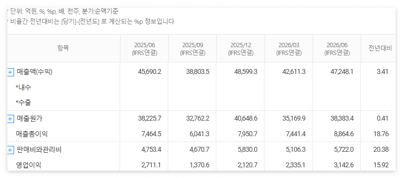This screenshot has height=178, width=403.
Task: Click the 항목 column header
Action: [64, 48]
